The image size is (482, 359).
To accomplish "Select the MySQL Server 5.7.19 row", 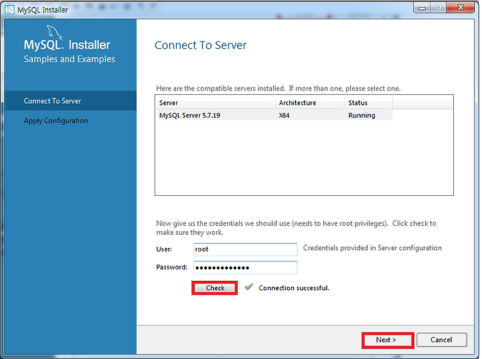I will pyautogui.click(x=275, y=116).
